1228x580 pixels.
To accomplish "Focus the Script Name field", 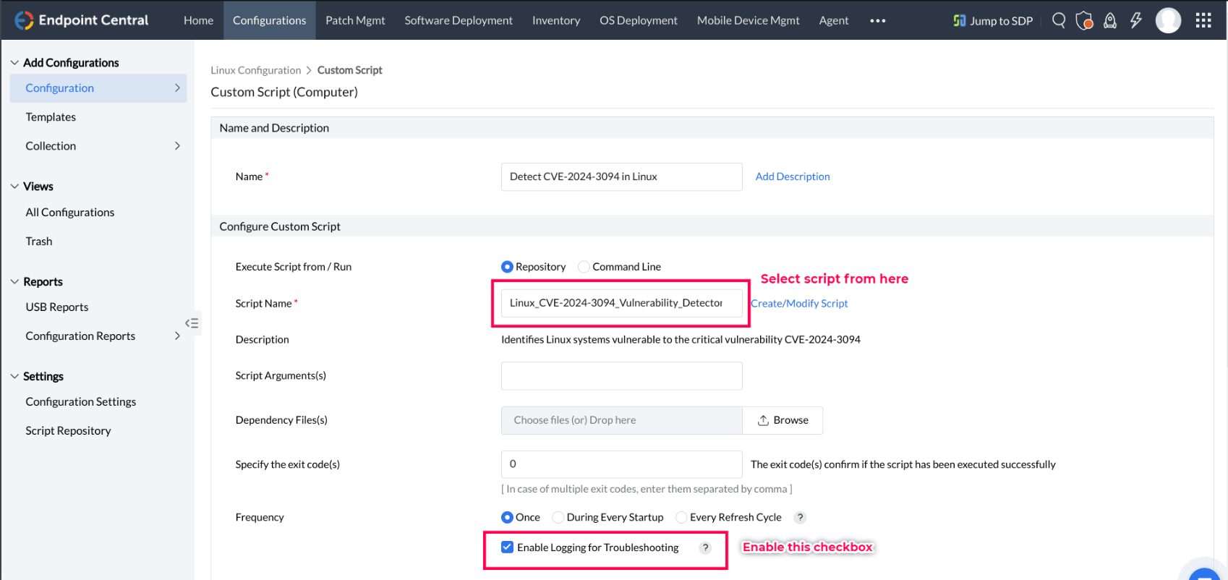I will coord(622,303).
